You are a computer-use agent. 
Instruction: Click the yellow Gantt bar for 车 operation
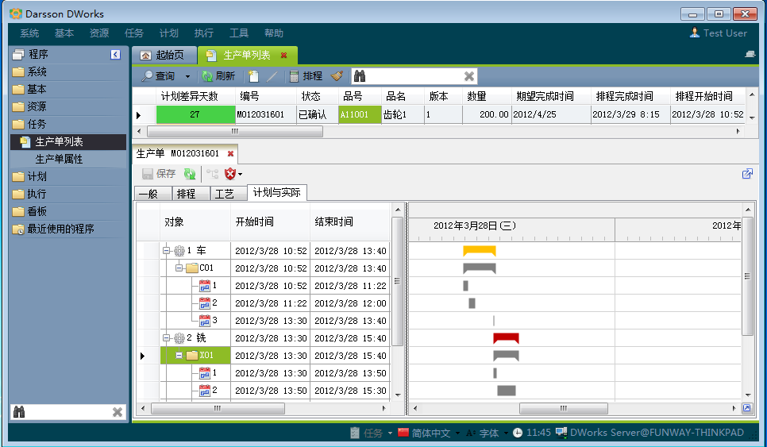click(479, 251)
